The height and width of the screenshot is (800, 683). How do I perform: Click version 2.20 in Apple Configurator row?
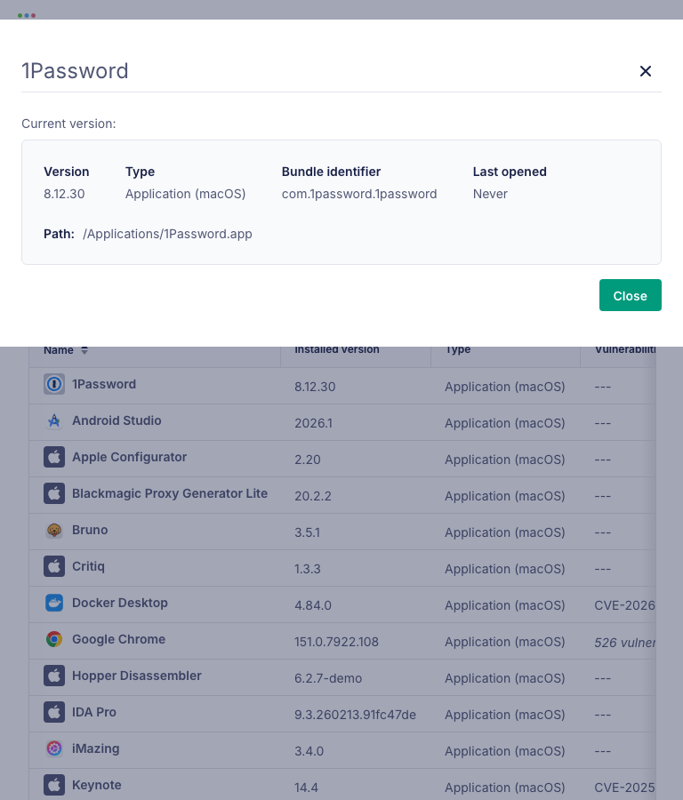point(308,460)
